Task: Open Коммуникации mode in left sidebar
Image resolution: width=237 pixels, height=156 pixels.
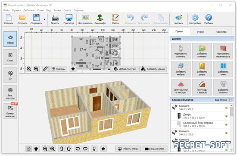Action: tap(10, 111)
